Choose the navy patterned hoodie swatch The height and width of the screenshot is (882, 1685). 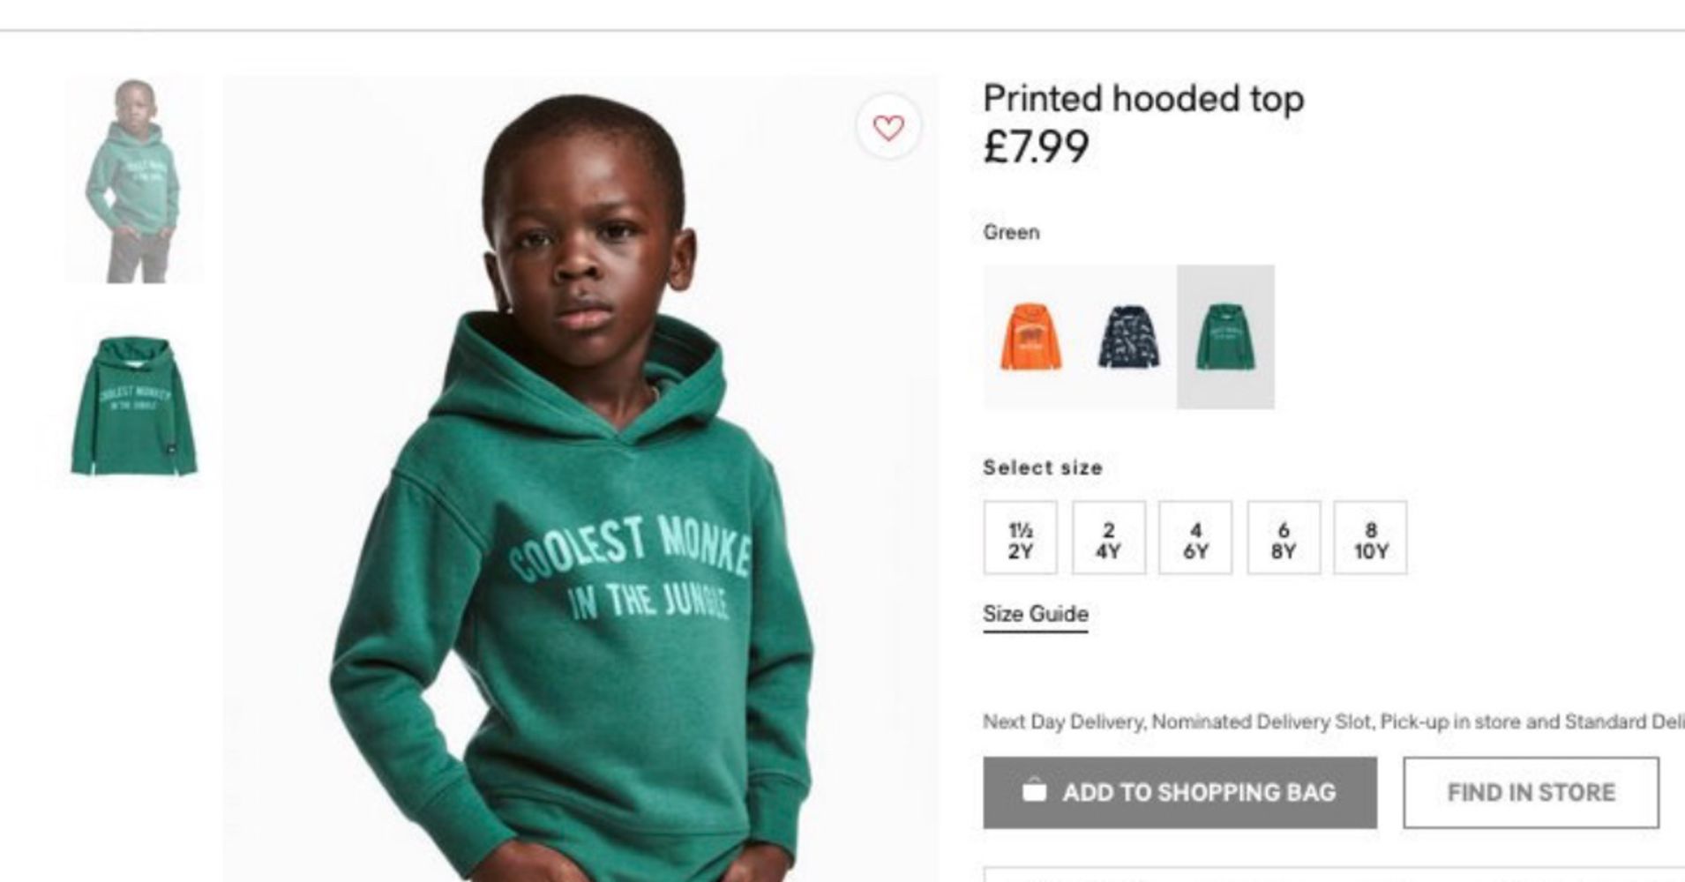pos(1128,337)
